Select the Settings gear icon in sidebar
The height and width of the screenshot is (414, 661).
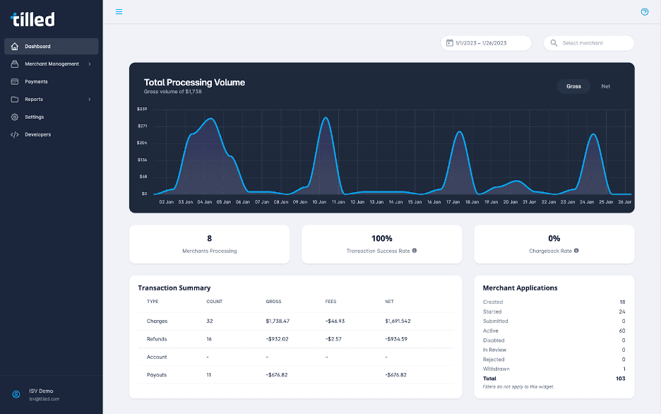(x=14, y=117)
